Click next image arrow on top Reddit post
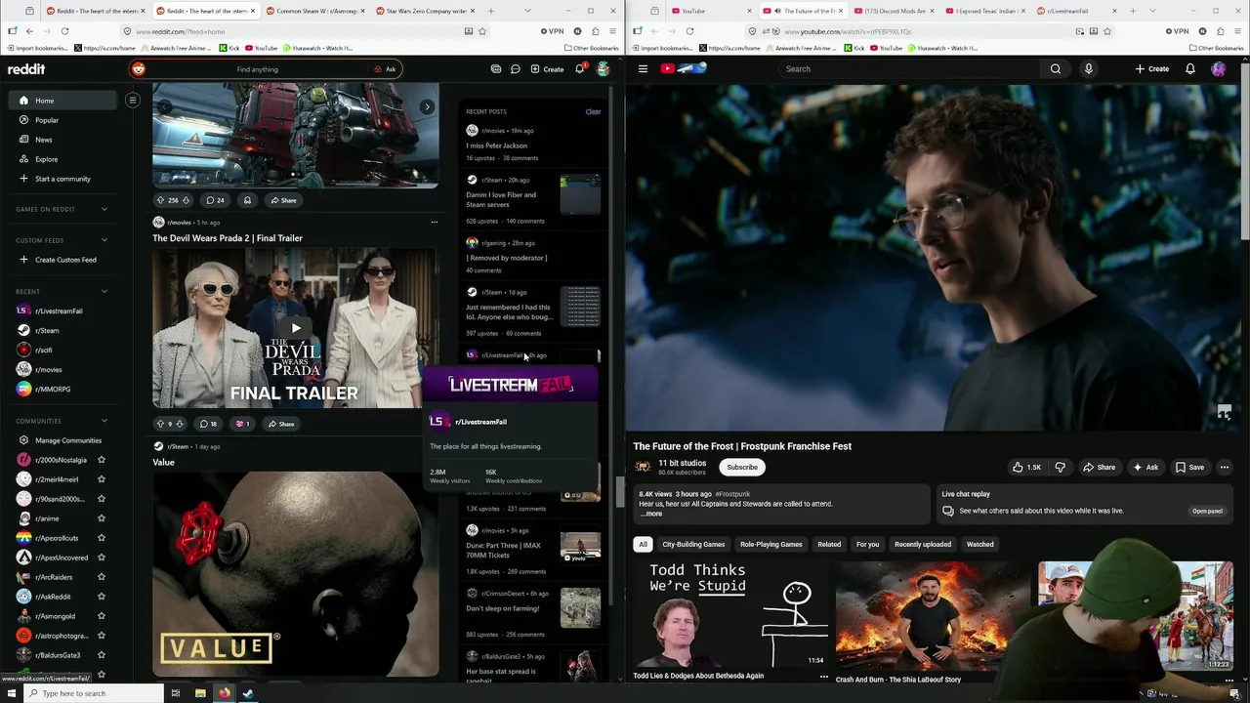Image resolution: width=1250 pixels, height=703 pixels. pyautogui.click(x=427, y=107)
